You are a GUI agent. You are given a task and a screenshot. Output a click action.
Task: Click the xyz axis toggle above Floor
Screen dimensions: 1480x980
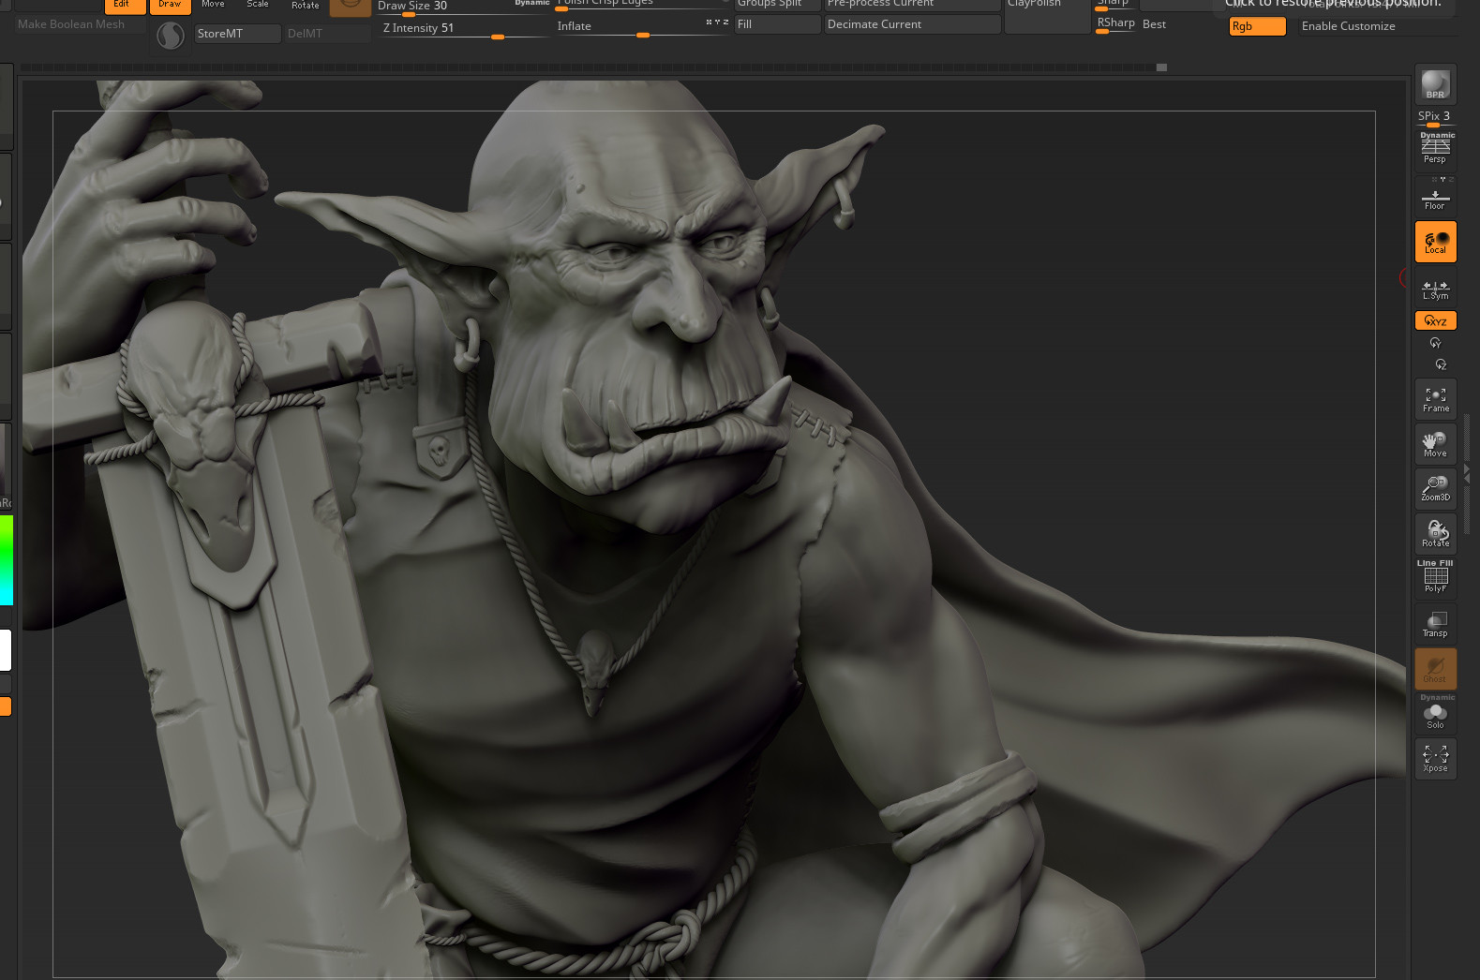1443,179
